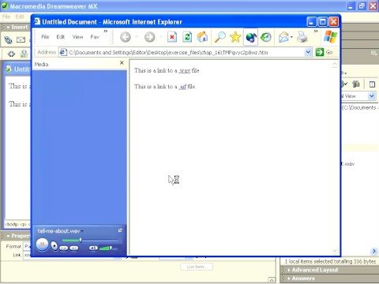The width and height of the screenshot is (379, 284).
Task: Follow the .aif file link
Action: click(182, 87)
